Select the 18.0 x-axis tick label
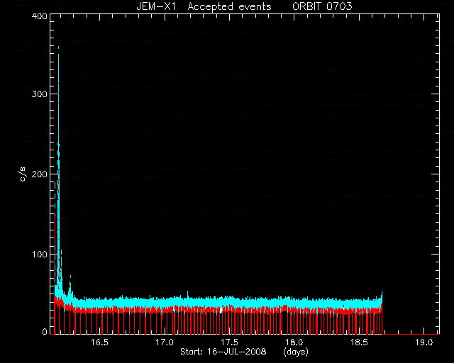The width and height of the screenshot is (454, 363). point(294,342)
